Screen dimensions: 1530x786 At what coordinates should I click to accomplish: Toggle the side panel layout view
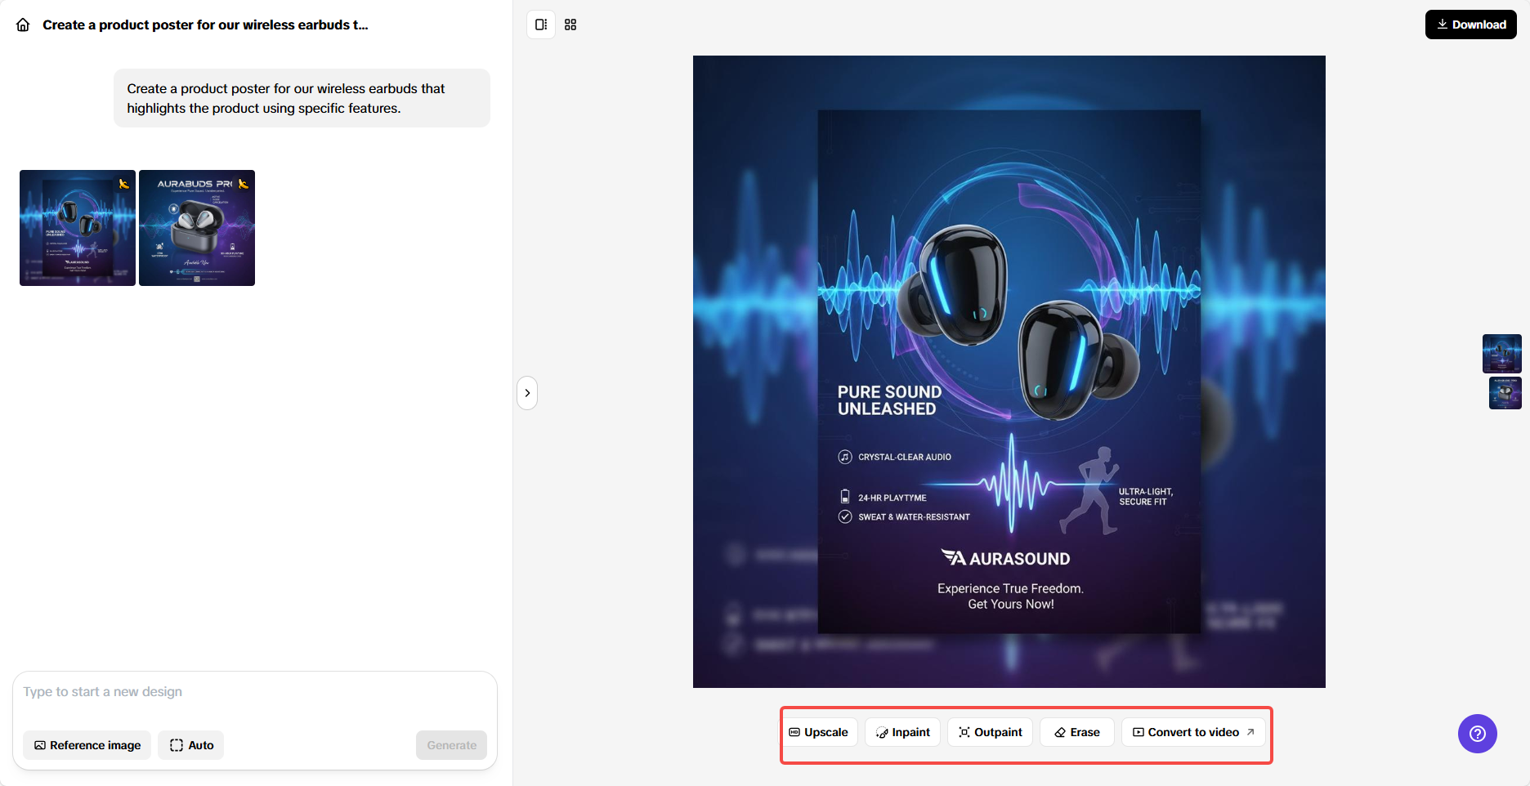[x=541, y=25]
